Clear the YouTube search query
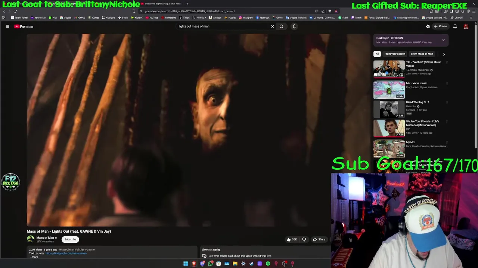Screen dimensions: 478x268 272,26
